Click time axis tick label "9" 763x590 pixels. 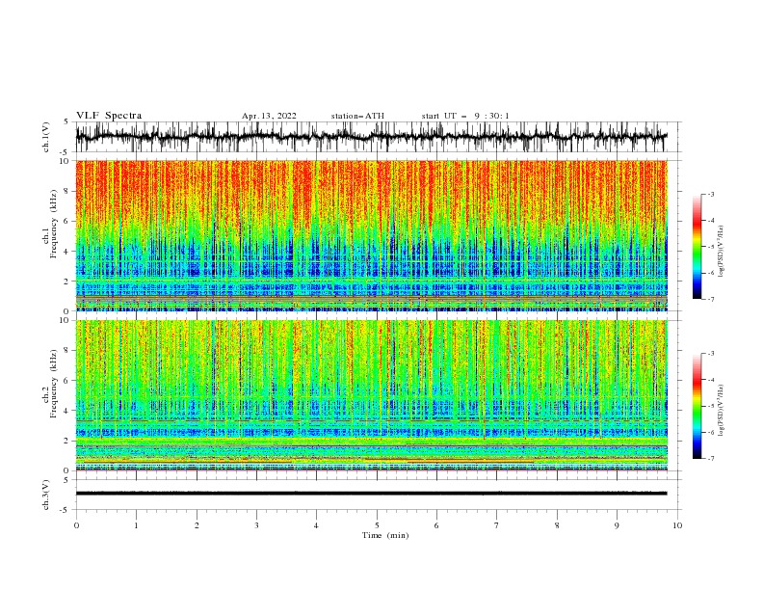coord(617,525)
